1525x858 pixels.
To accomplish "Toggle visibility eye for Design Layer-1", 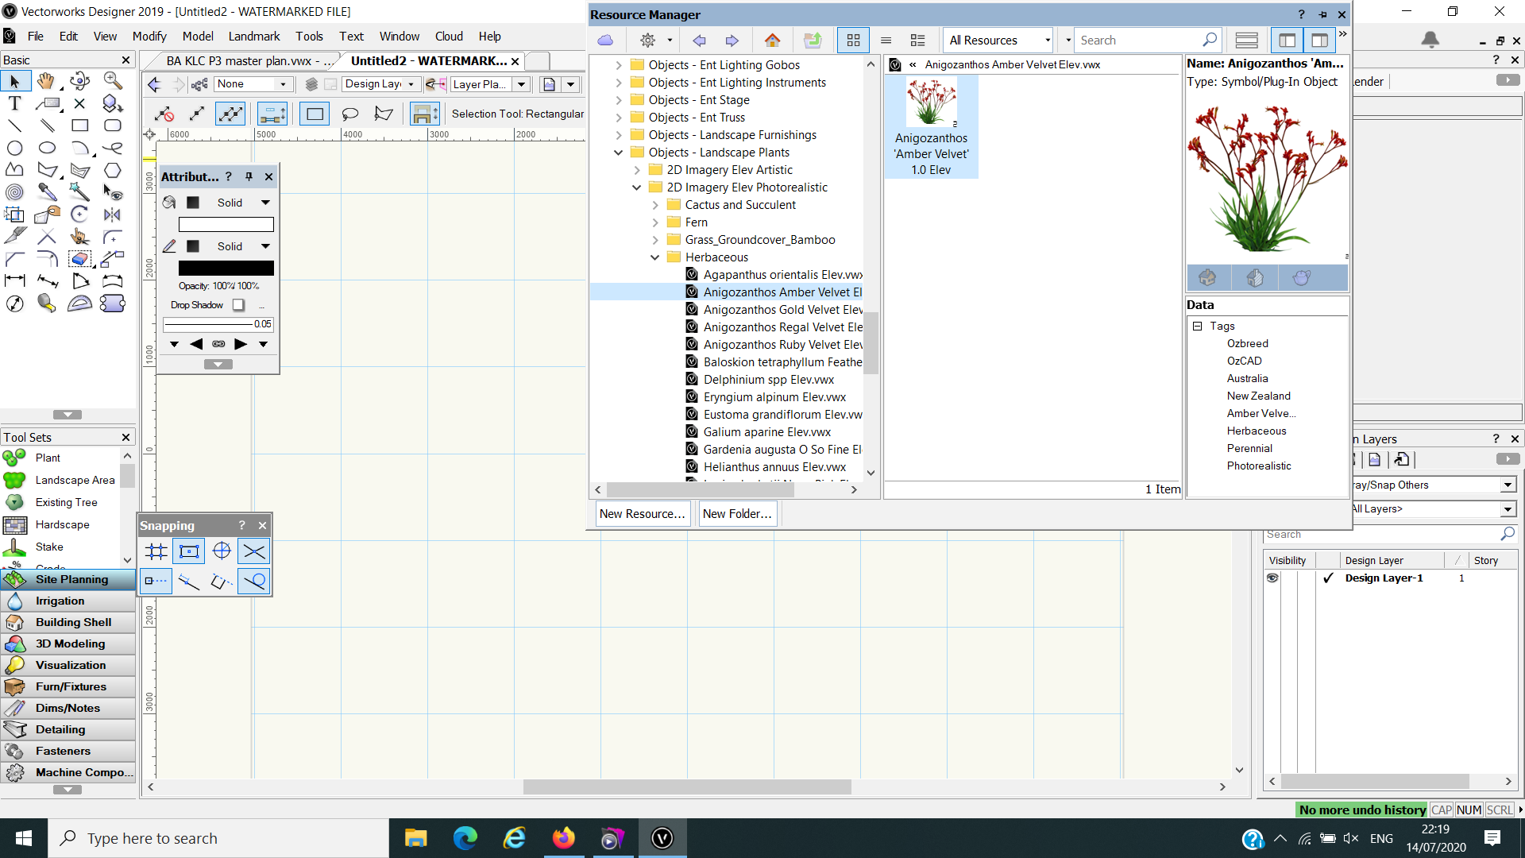I will click(1272, 578).
